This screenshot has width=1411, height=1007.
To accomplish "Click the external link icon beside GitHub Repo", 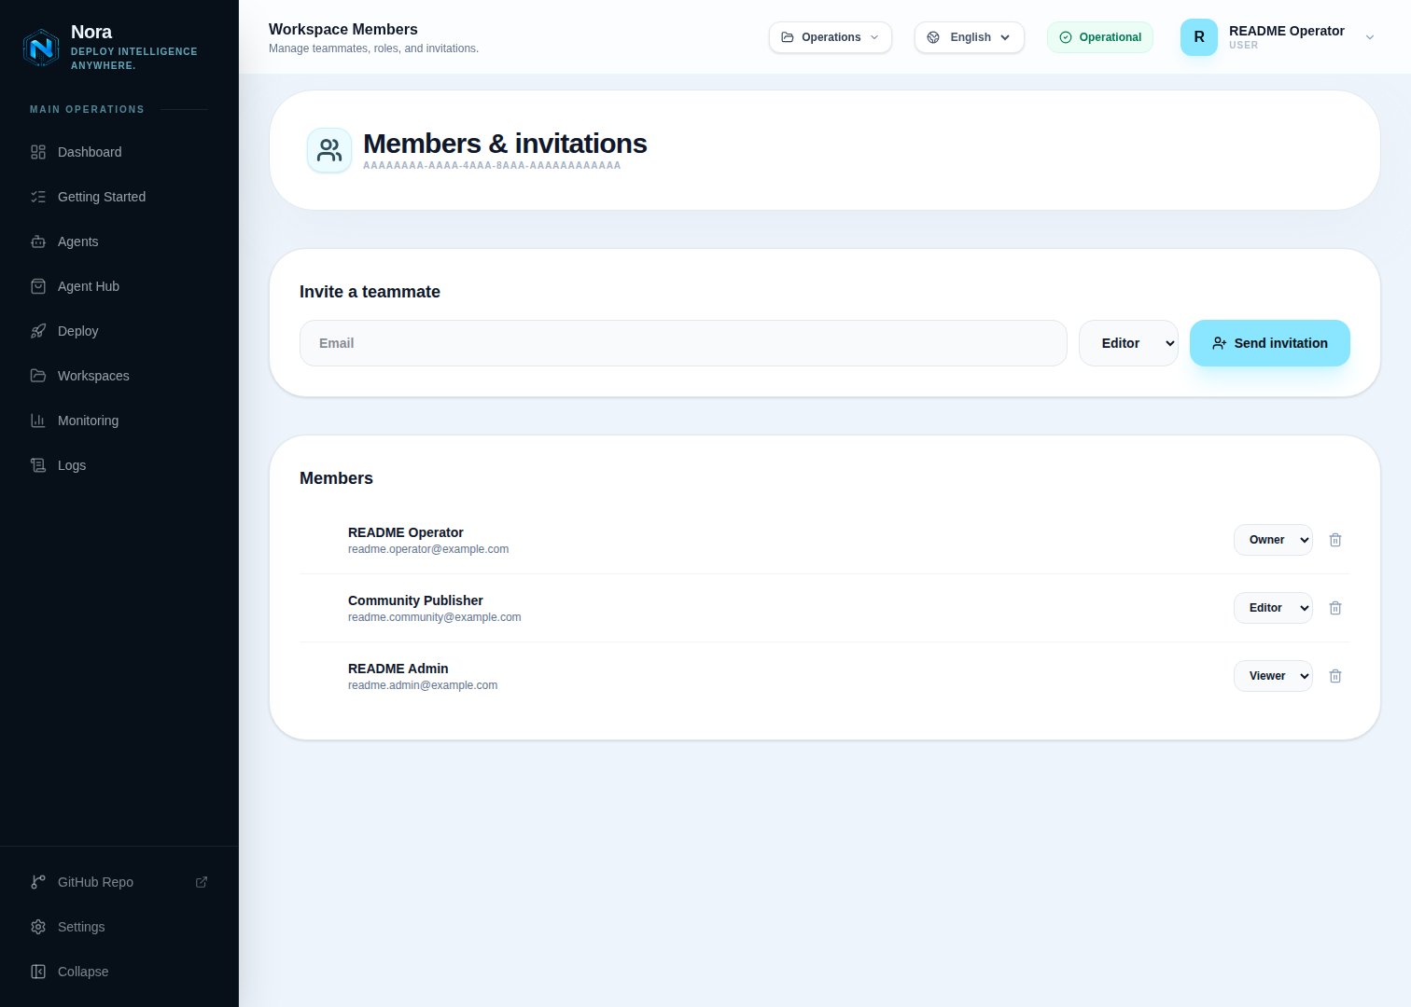I will coord(202,882).
